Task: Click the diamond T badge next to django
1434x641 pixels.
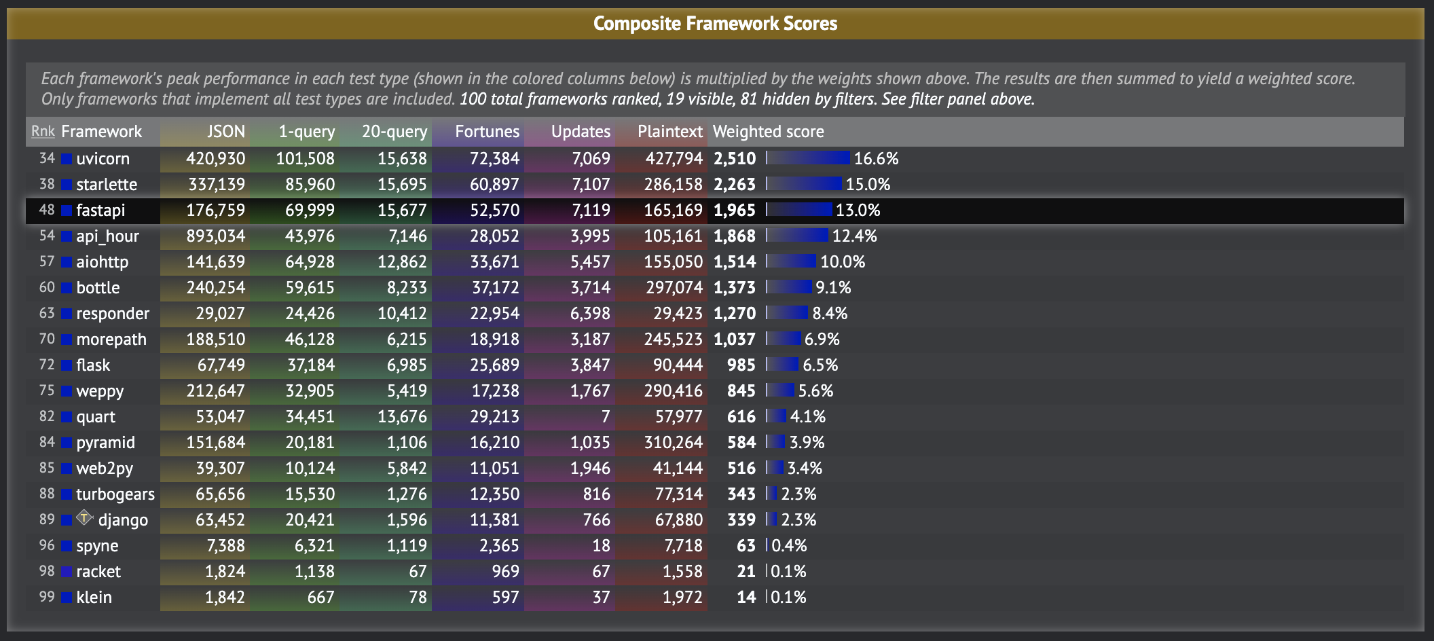Action: click(84, 518)
